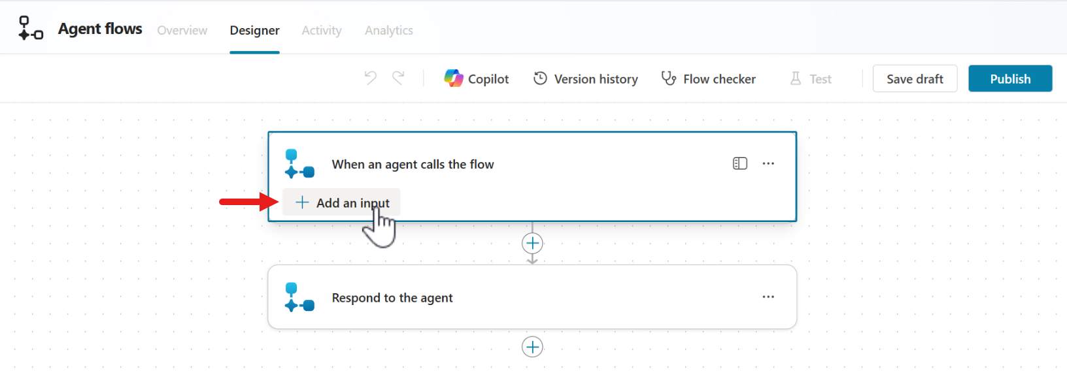Redo the last action
This screenshot has height=371, width=1067.
coord(398,78)
